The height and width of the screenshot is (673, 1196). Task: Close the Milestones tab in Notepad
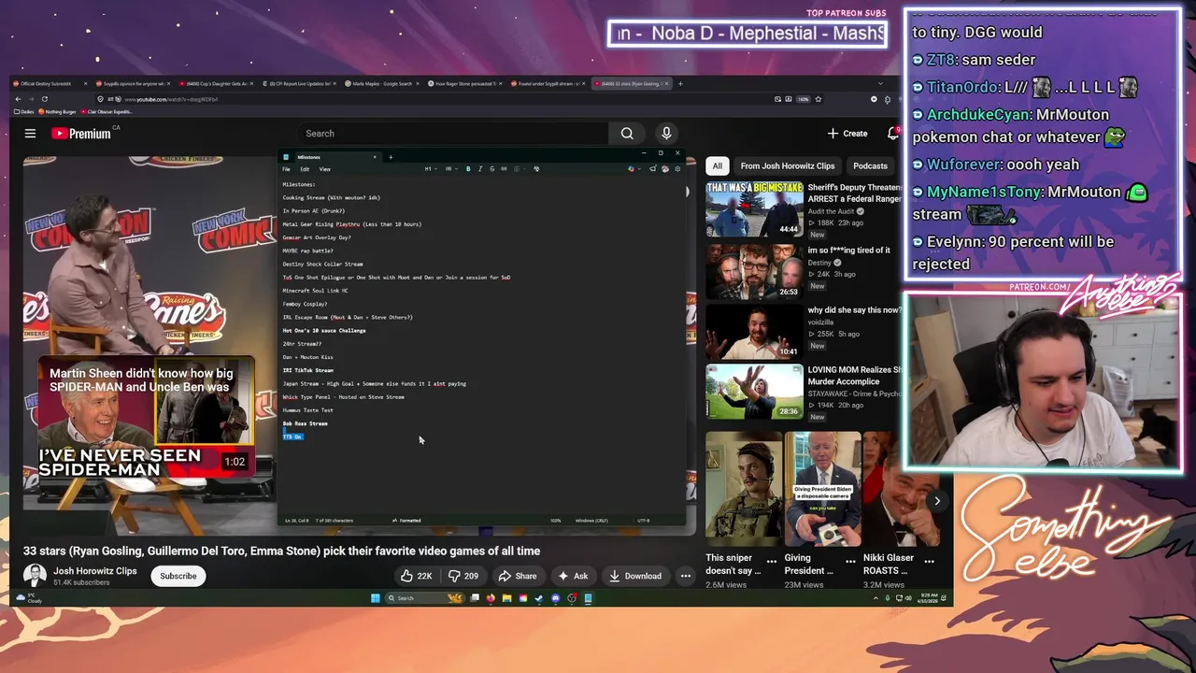coord(375,157)
